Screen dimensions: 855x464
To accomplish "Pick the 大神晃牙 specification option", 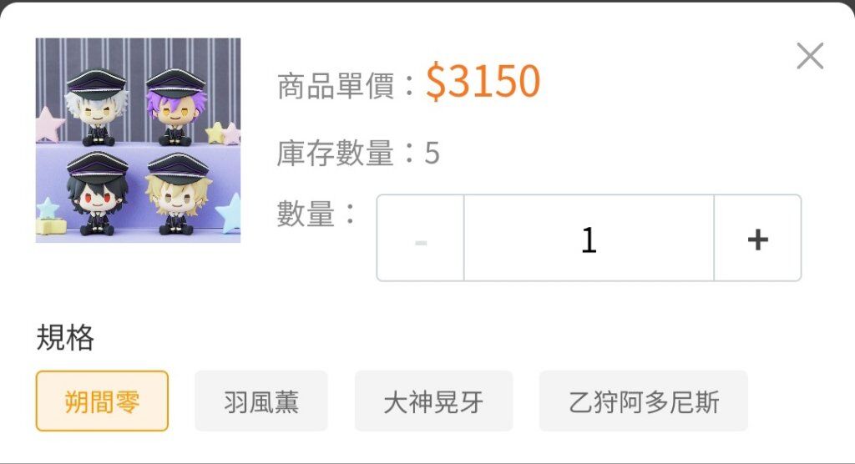I will pyautogui.click(x=433, y=401).
